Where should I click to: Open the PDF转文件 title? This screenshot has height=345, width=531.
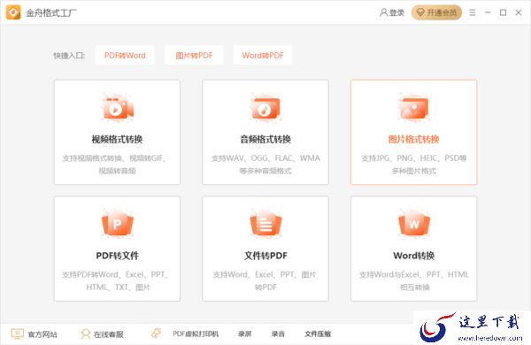117,256
